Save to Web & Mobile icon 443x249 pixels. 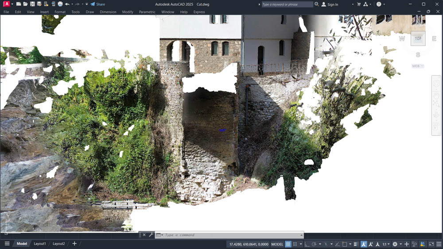click(x=53, y=4)
